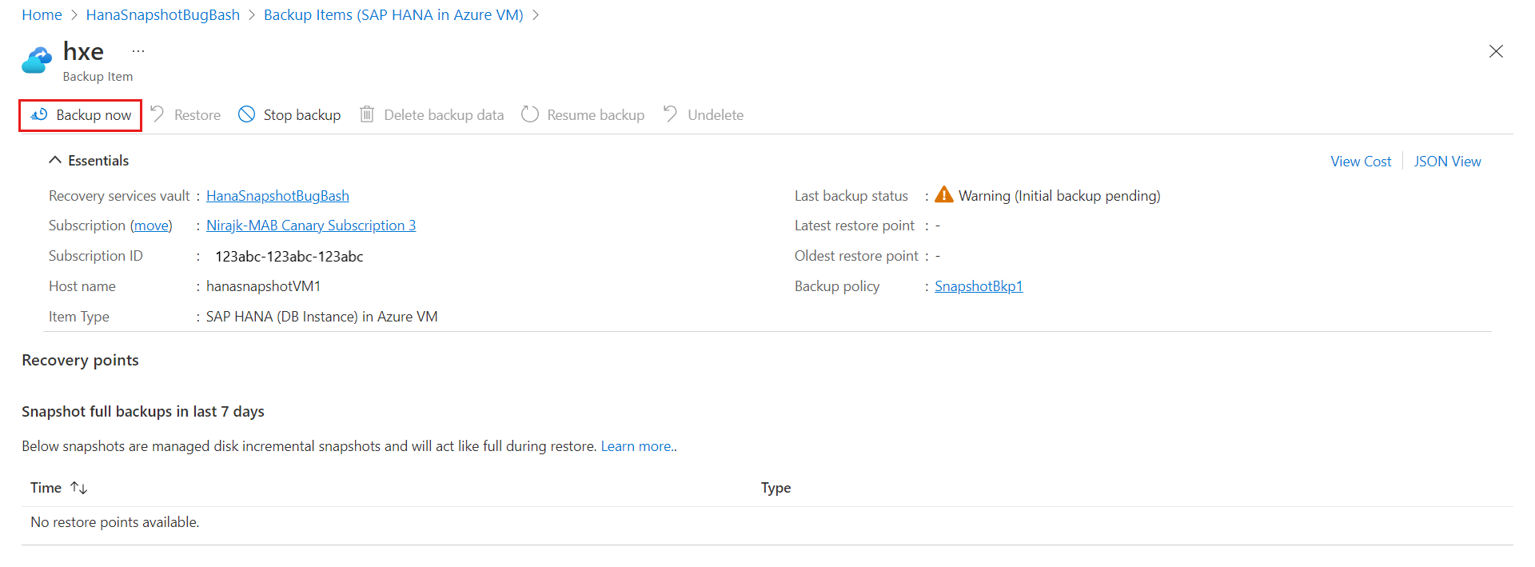Open Backup Items (SAP HANA in Azure VM) breadcrumb

tap(393, 15)
